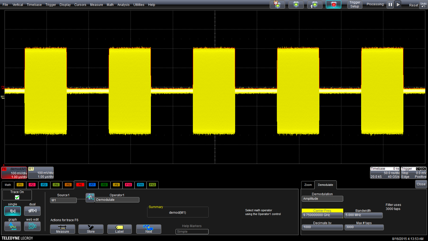Switch to the Zoom tab

click(308, 185)
